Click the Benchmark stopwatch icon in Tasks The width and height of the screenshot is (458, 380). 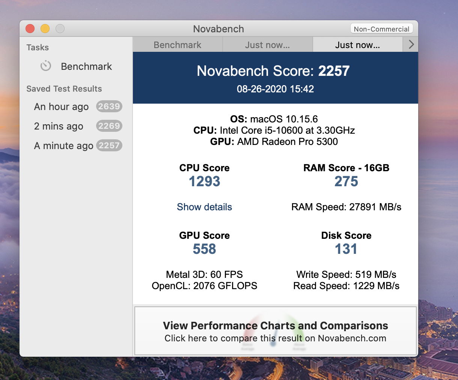(46, 66)
